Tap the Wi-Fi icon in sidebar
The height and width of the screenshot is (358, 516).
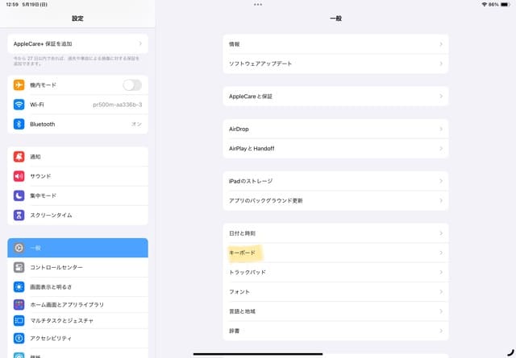(19, 105)
